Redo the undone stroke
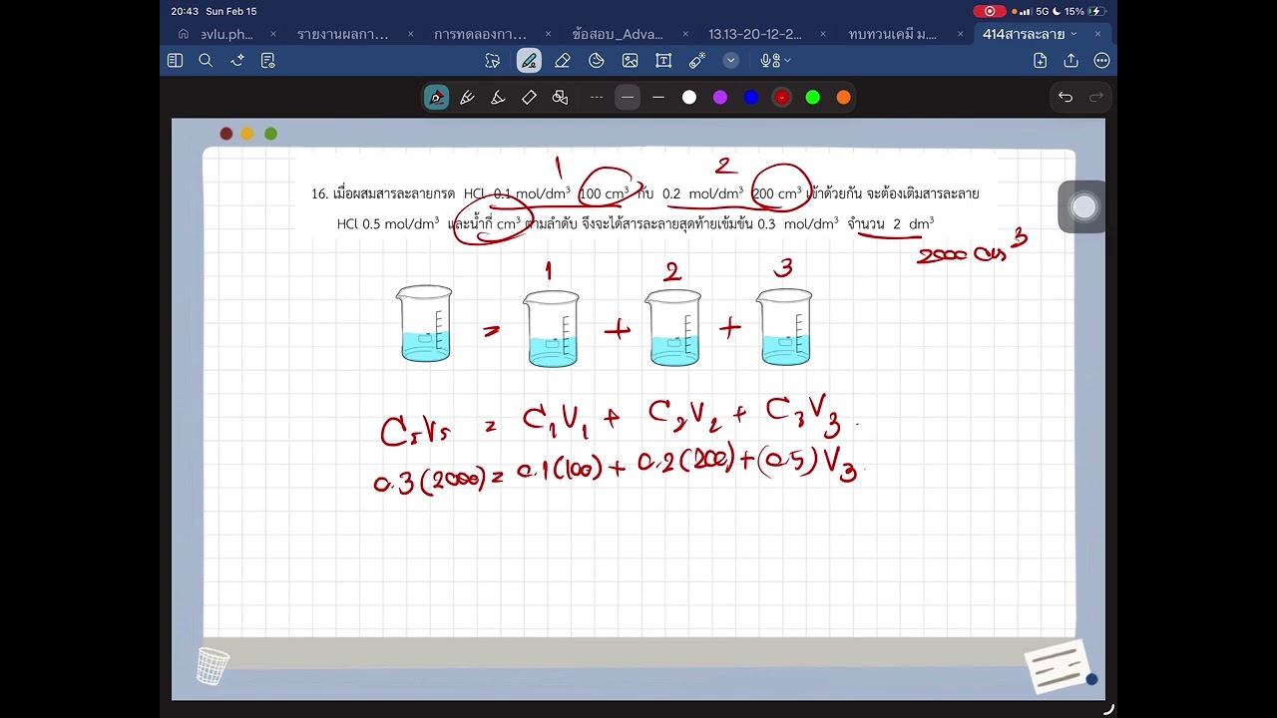 pyautogui.click(x=1096, y=97)
